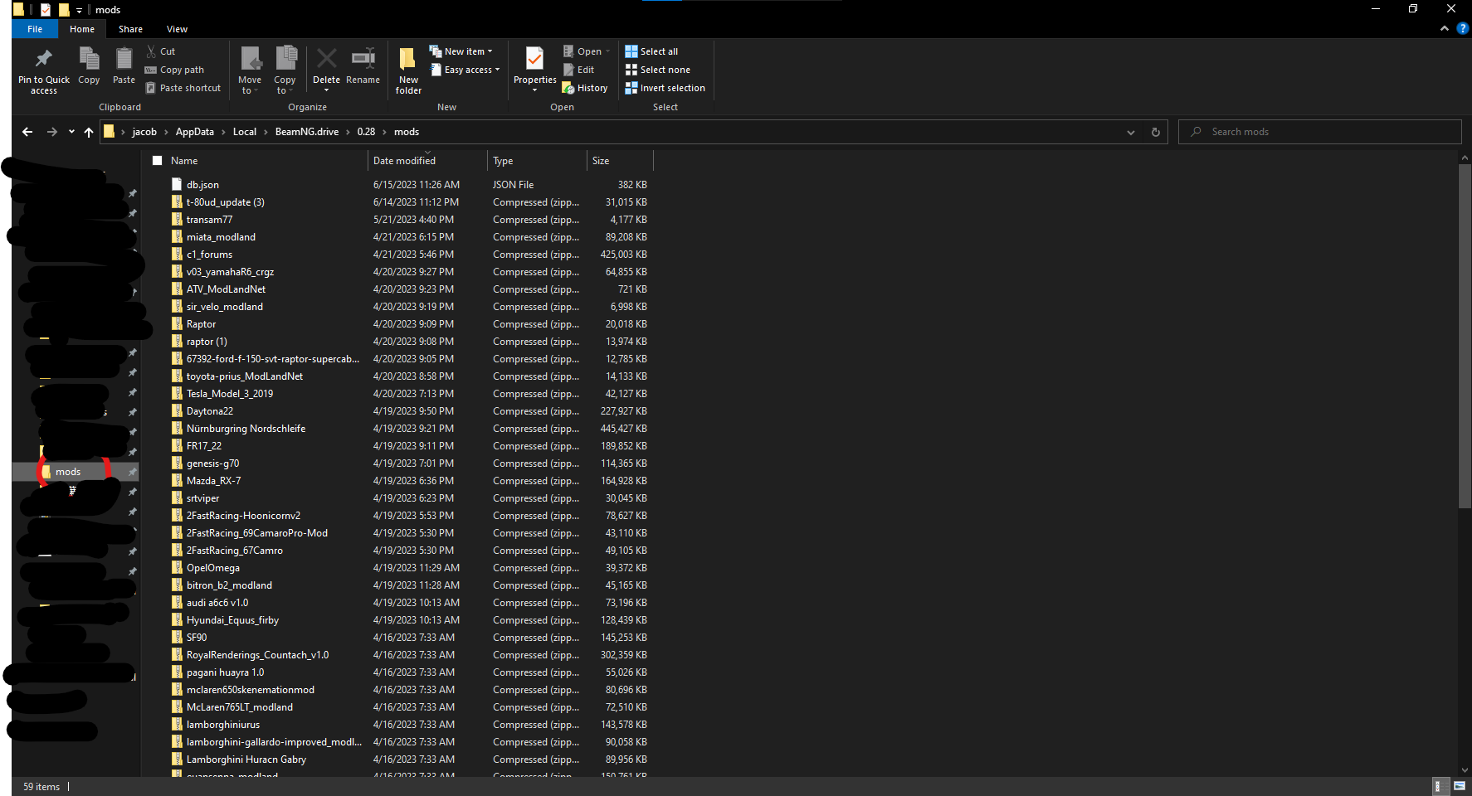
Task: Go up one folder level
Action: pyautogui.click(x=89, y=132)
